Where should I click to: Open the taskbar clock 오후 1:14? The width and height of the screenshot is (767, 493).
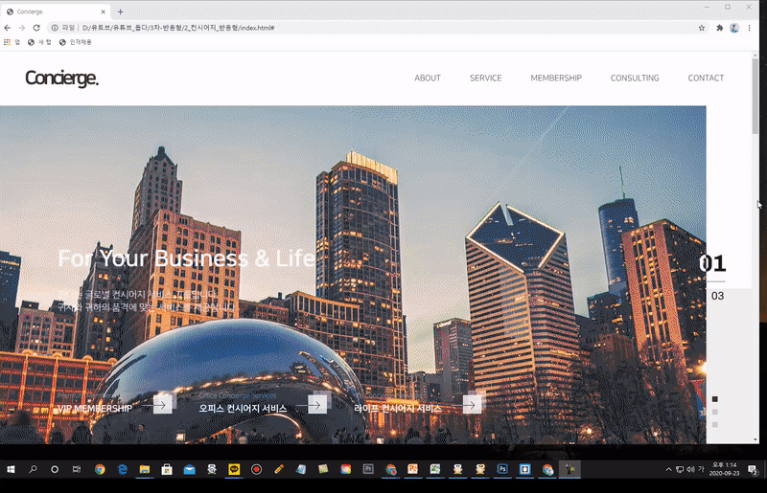[x=724, y=470]
